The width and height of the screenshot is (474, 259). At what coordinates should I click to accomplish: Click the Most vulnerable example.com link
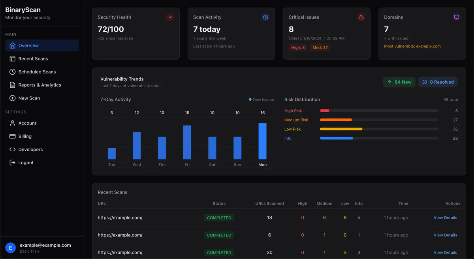(412, 46)
